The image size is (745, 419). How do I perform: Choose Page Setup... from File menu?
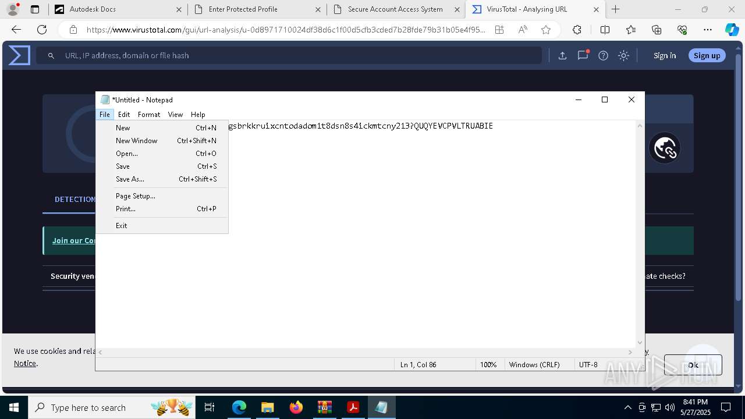[162, 196]
